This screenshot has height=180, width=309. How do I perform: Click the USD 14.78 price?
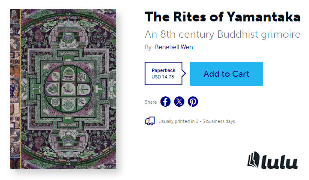164,77
